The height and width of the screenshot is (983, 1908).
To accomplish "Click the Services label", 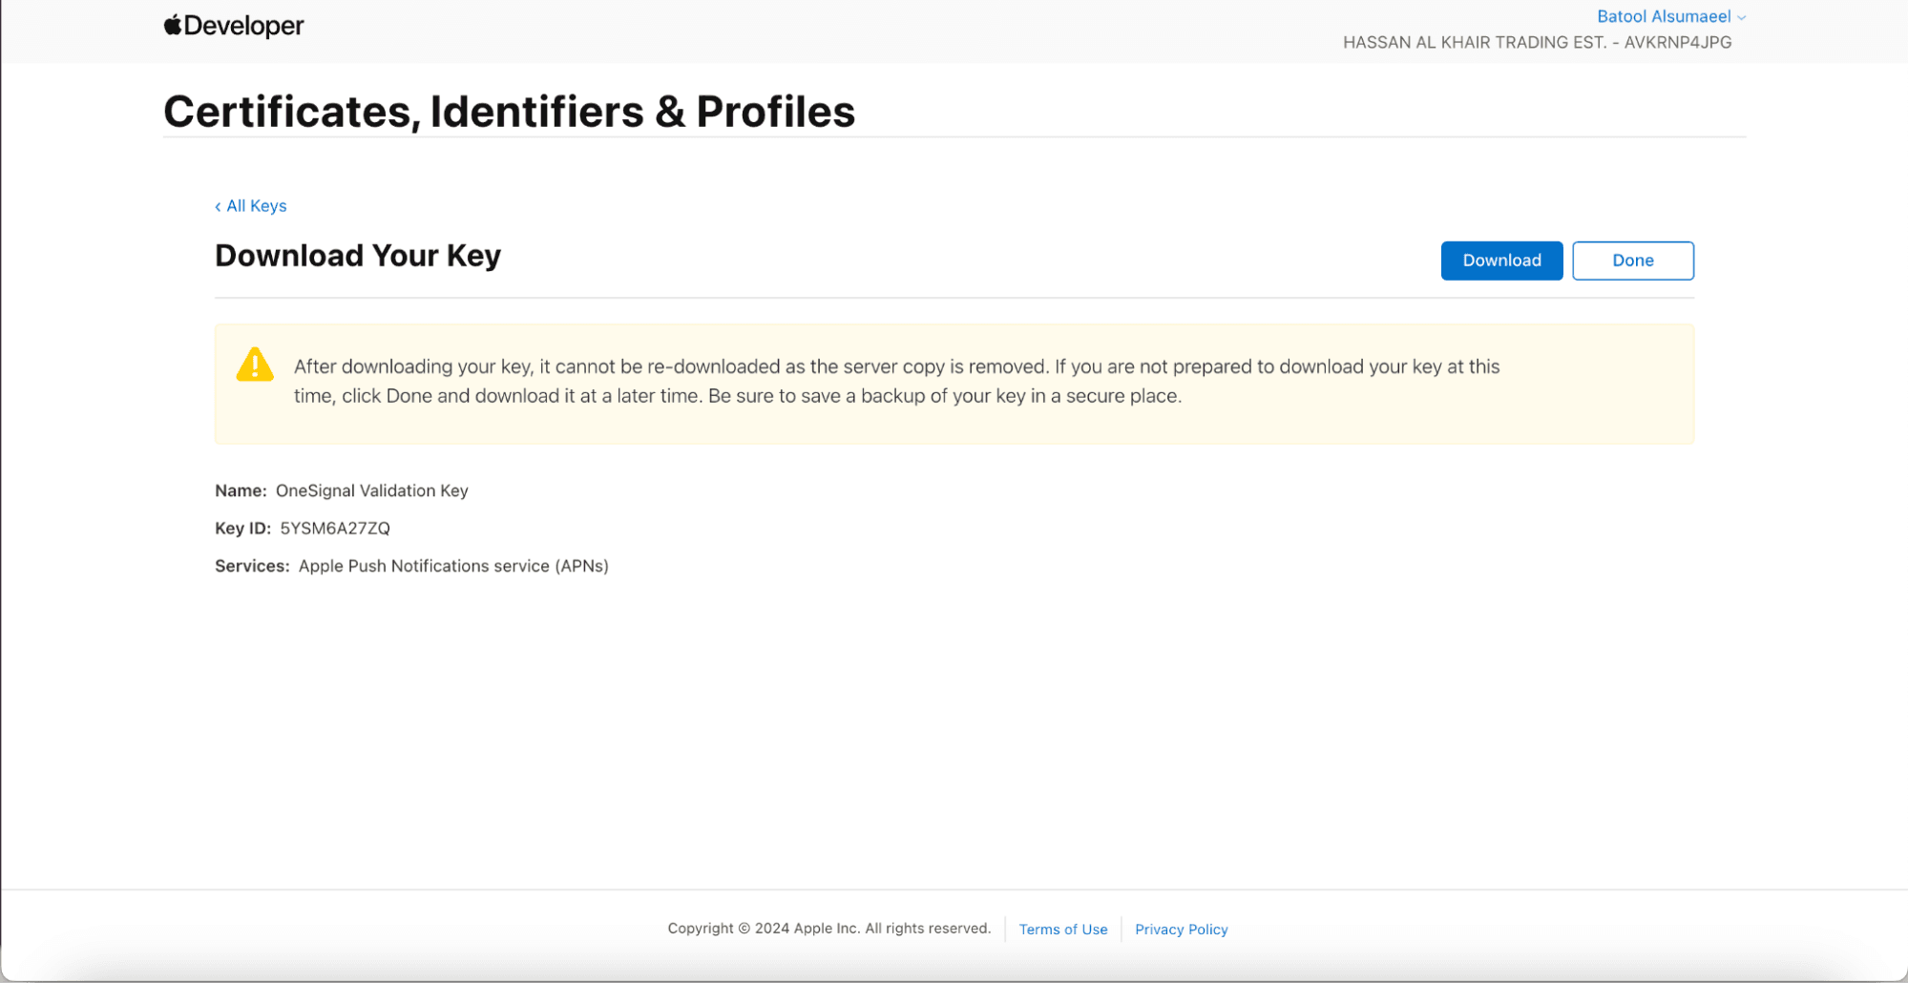I will [252, 566].
